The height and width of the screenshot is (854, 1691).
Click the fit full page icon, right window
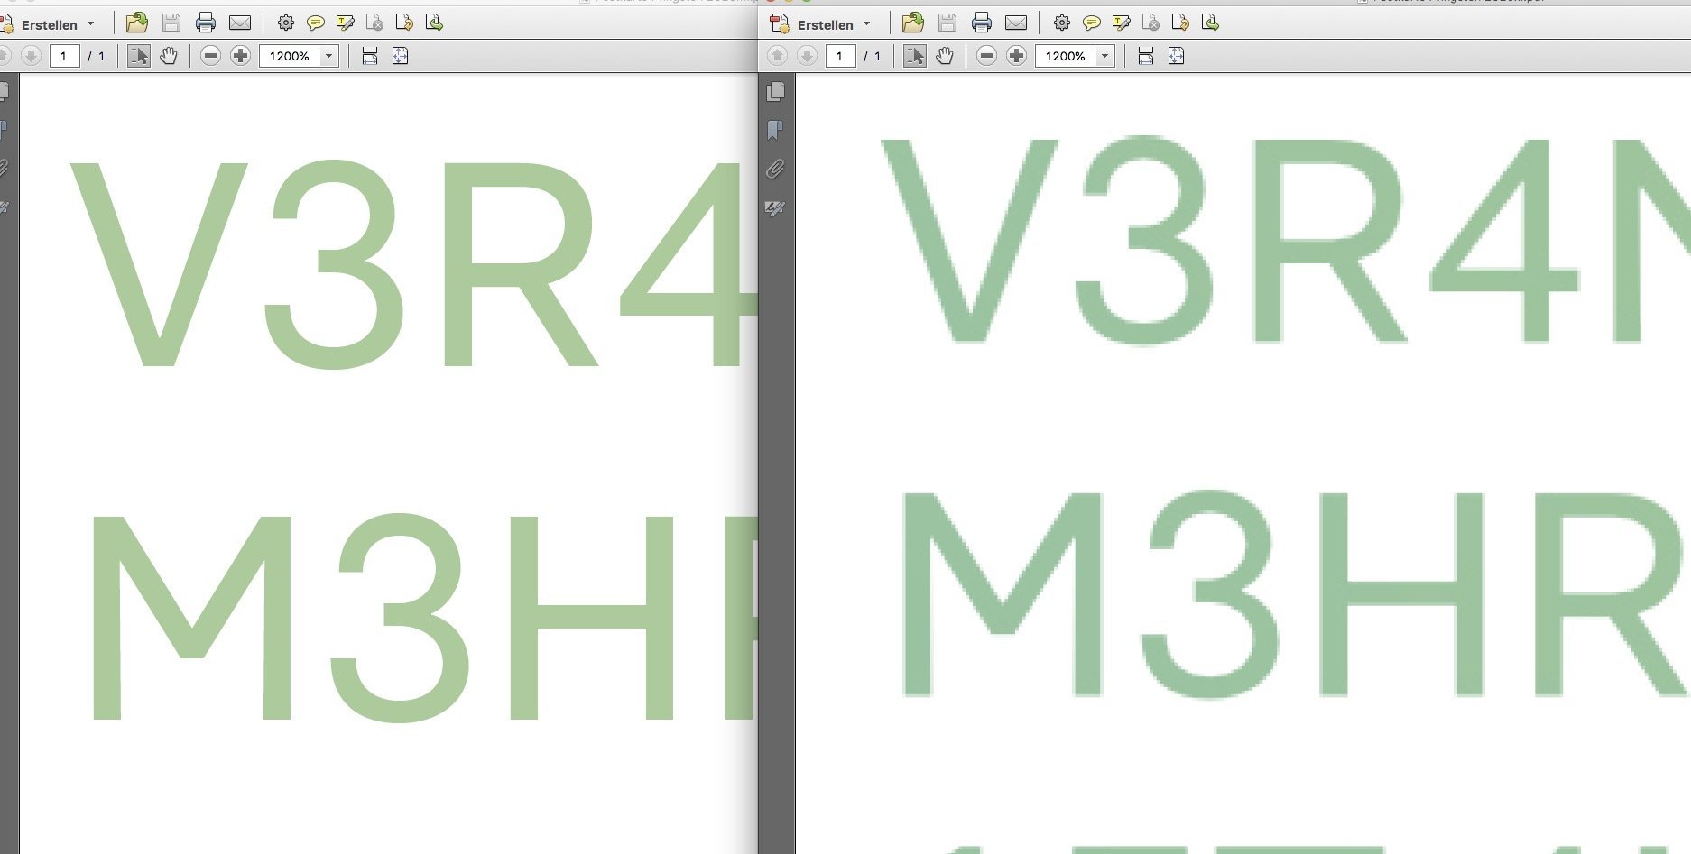[1176, 56]
